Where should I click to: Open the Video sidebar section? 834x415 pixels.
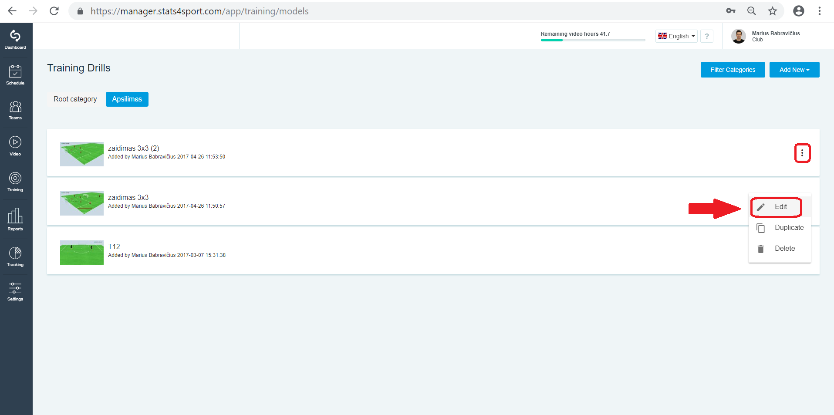(x=15, y=146)
